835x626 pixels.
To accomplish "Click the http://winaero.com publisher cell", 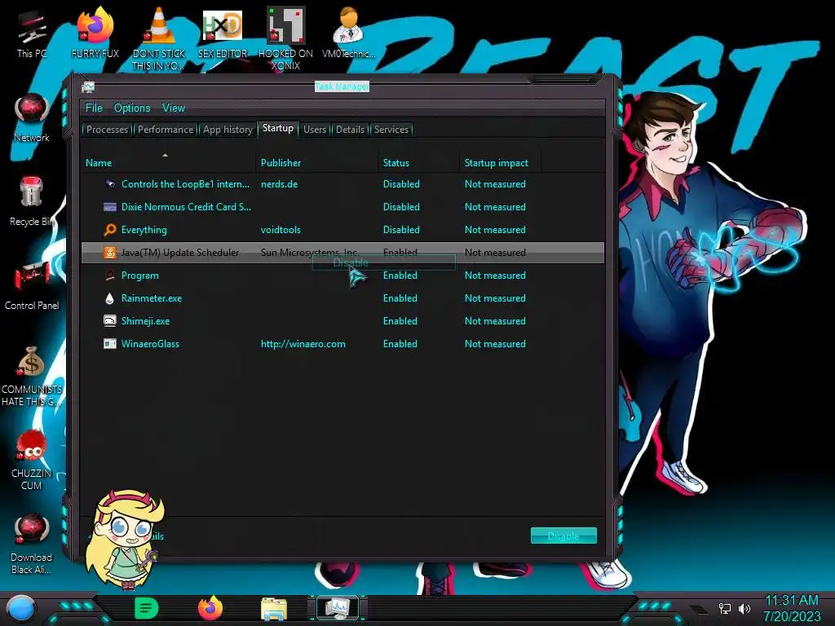I will [303, 344].
